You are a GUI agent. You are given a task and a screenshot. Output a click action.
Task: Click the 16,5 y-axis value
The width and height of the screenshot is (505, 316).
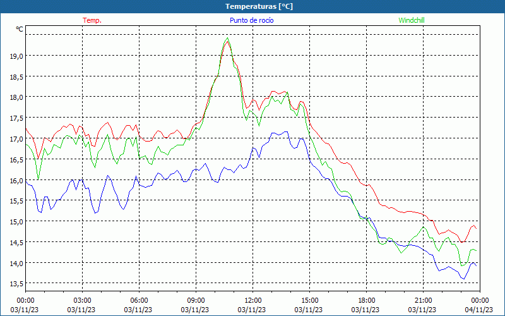click(x=17, y=160)
